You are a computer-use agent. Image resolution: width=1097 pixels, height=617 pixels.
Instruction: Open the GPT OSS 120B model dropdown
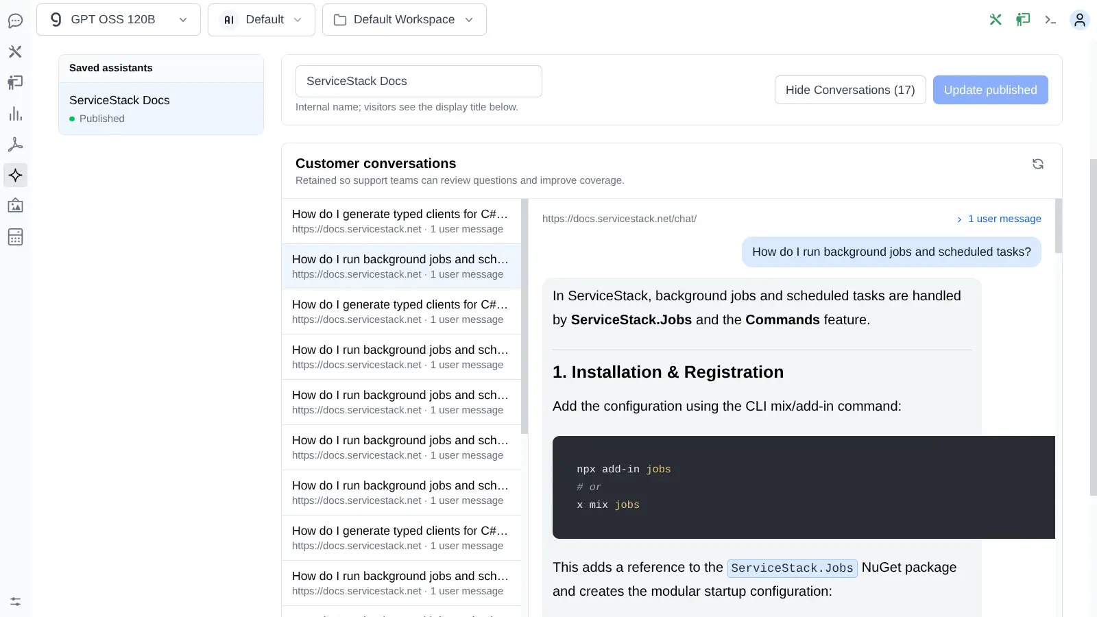pyautogui.click(x=119, y=20)
